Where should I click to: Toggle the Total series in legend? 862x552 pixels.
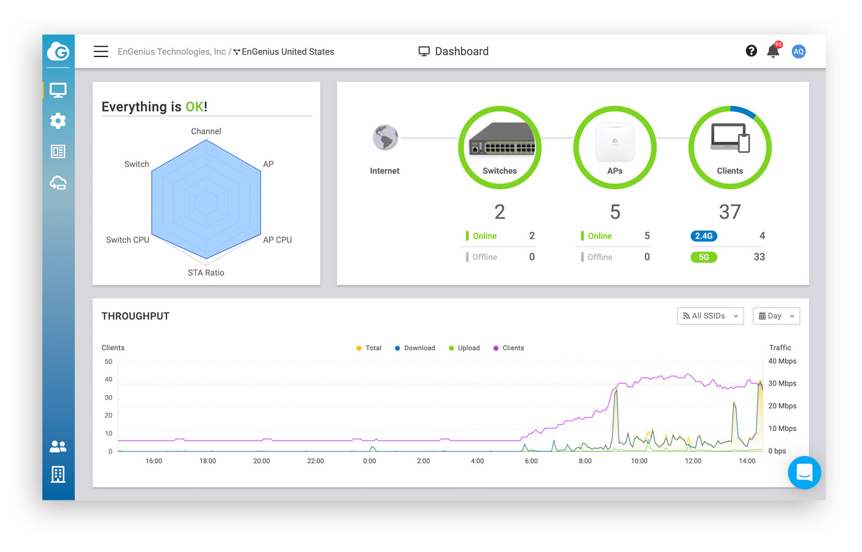tap(369, 348)
